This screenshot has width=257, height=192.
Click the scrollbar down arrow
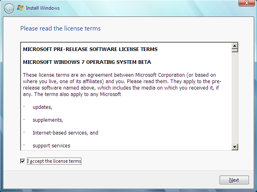point(235,147)
